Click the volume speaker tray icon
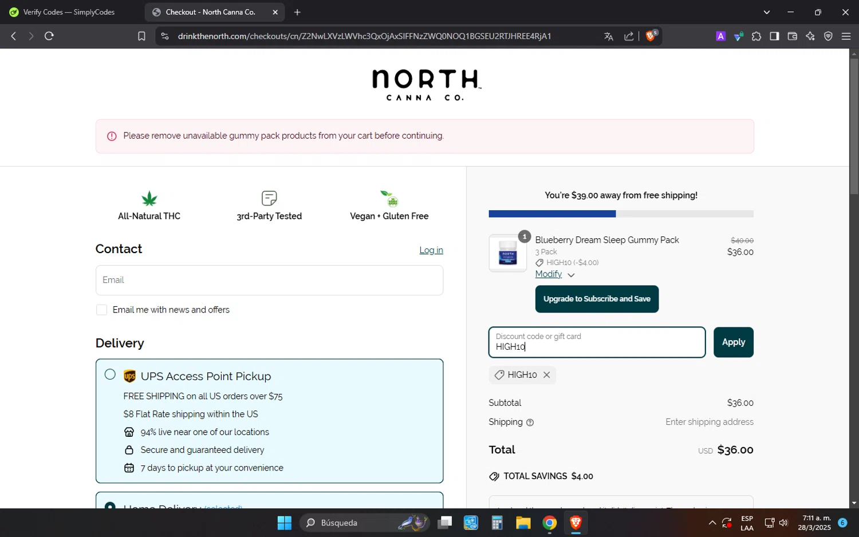 coord(783,523)
